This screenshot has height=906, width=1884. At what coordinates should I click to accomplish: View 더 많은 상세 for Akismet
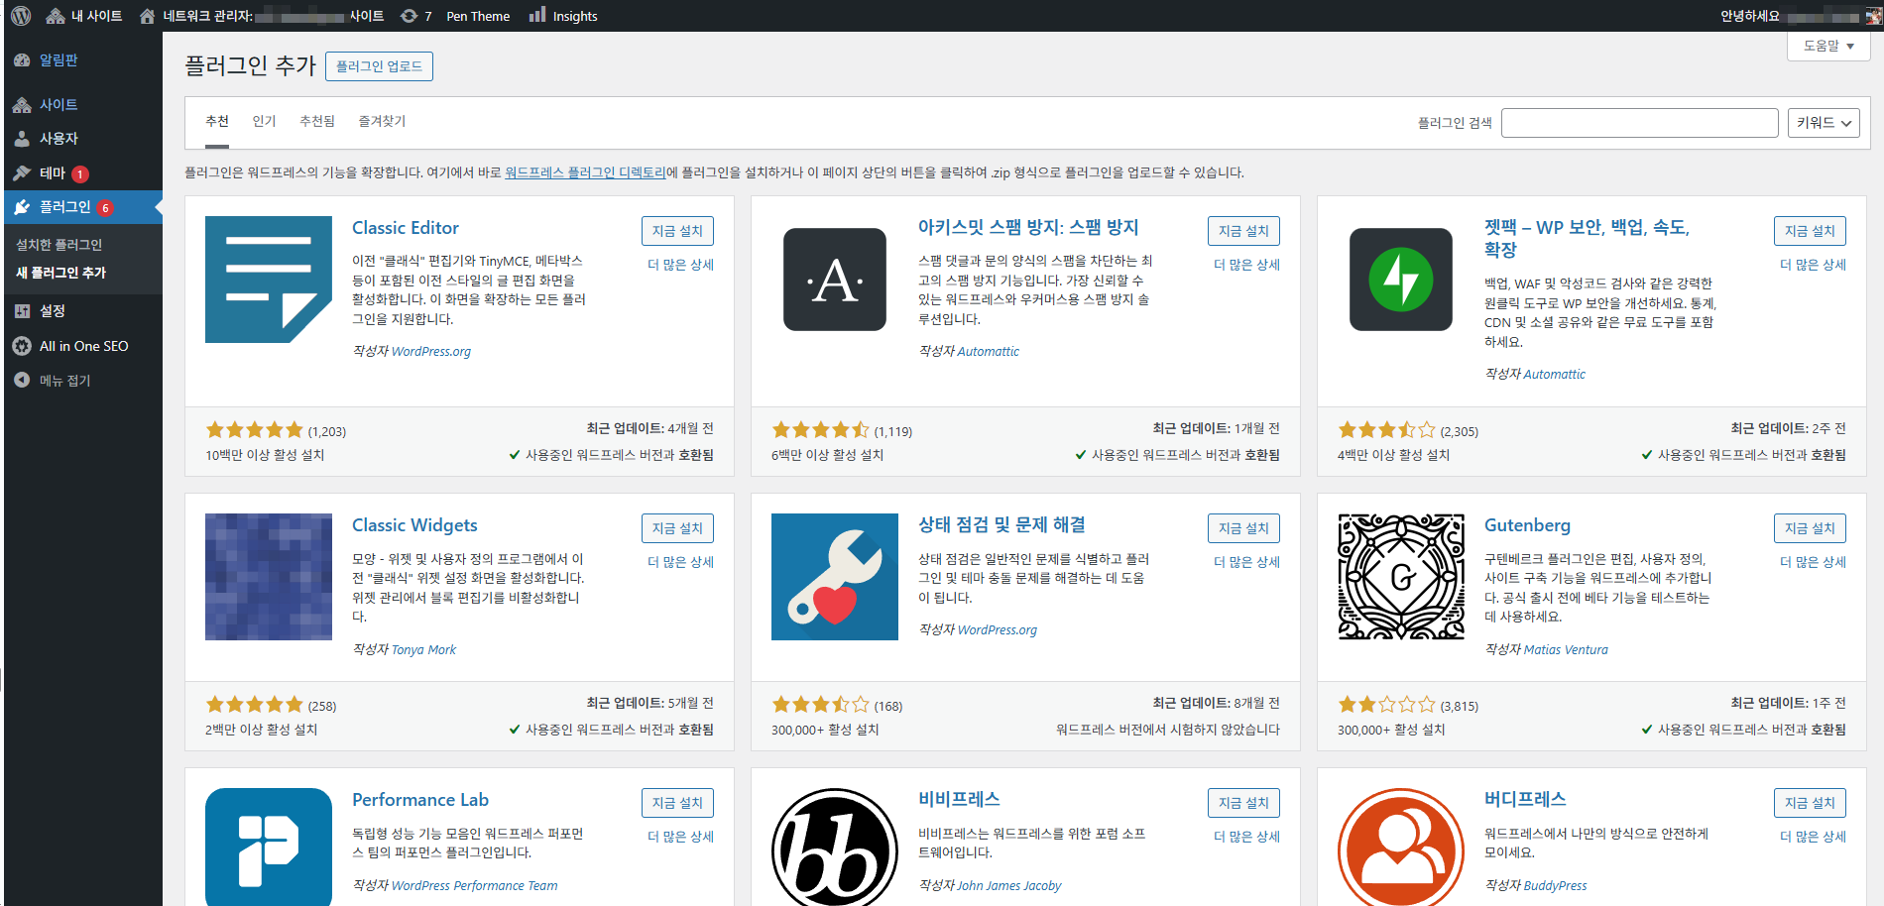tap(1246, 265)
